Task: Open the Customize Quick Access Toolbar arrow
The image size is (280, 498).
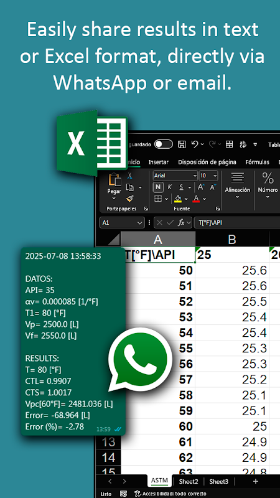Action: click(x=255, y=144)
